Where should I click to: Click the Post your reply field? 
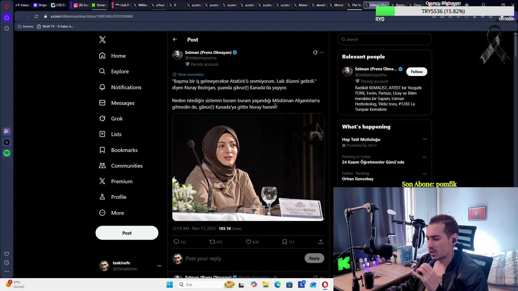[x=243, y=258]
